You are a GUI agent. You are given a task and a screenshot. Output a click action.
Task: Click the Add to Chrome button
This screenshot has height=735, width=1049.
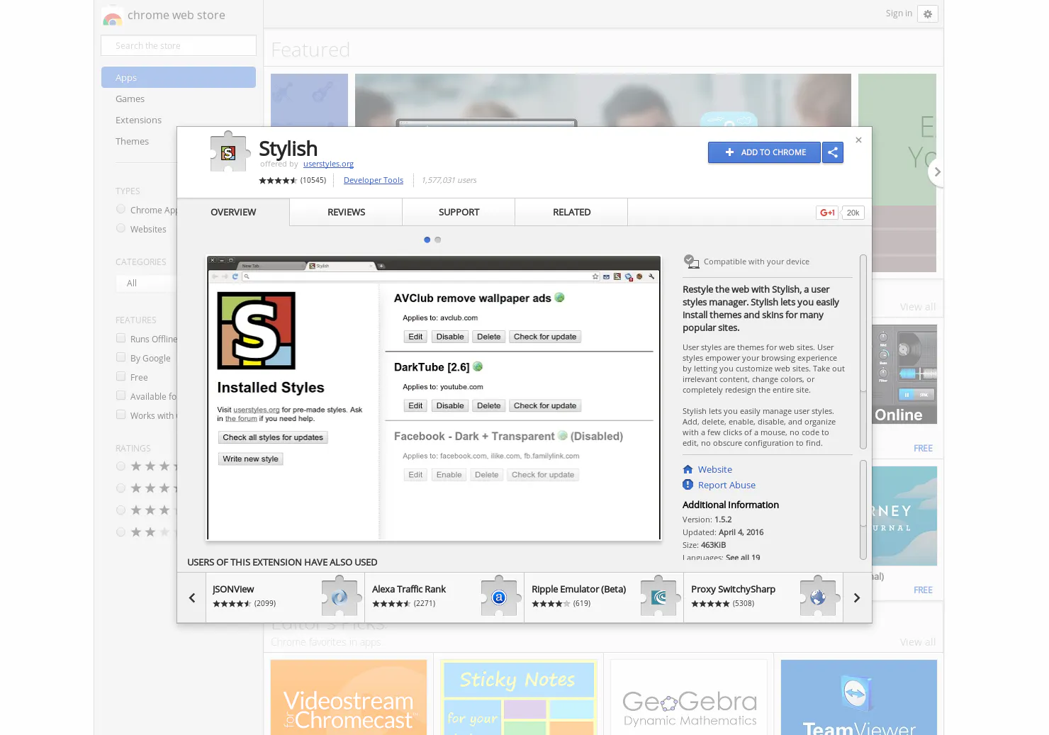pos(764,152)
